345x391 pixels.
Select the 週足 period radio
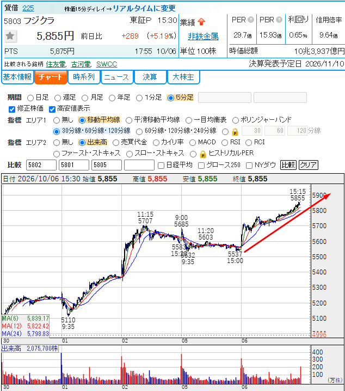[x=58, y=98]
